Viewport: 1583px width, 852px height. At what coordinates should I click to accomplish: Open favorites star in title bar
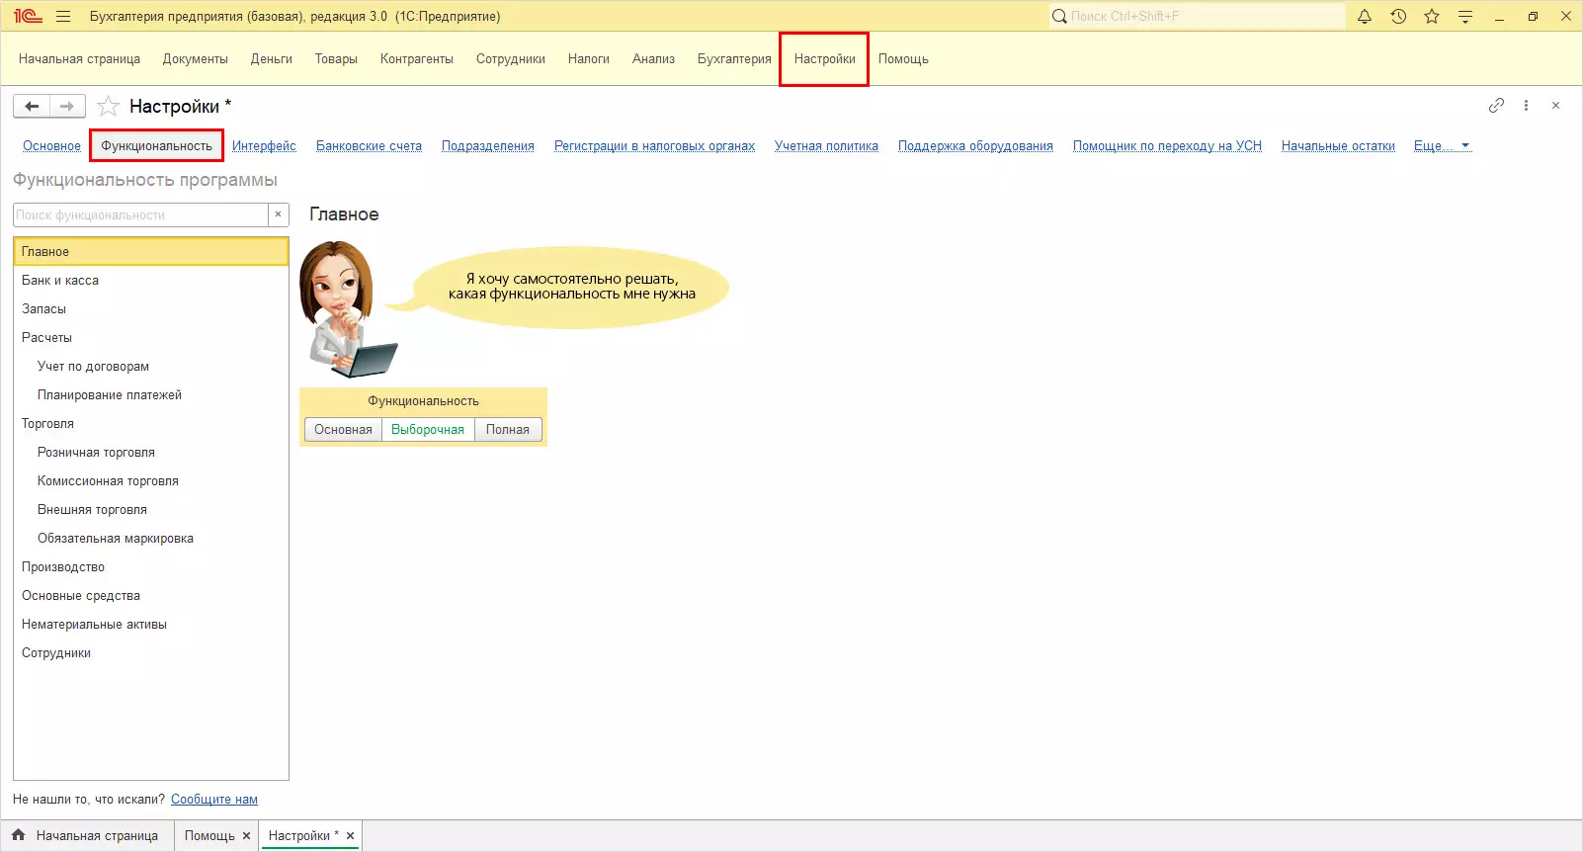[x=1432, y=16]
